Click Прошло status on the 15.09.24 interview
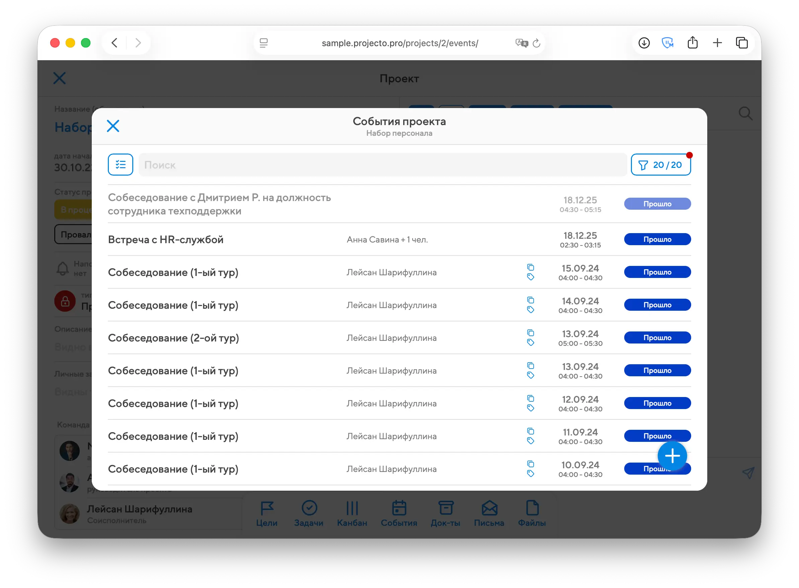Viewport: 799px width, 588px height. tap(657, 272)
